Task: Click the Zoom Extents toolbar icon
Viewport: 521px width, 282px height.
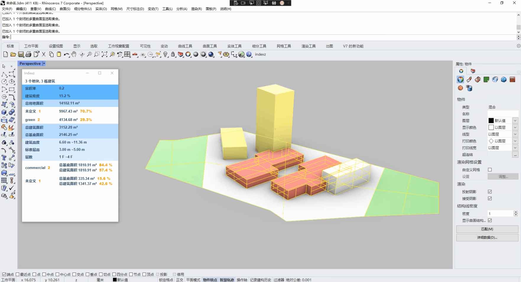Action: [105, 54]
